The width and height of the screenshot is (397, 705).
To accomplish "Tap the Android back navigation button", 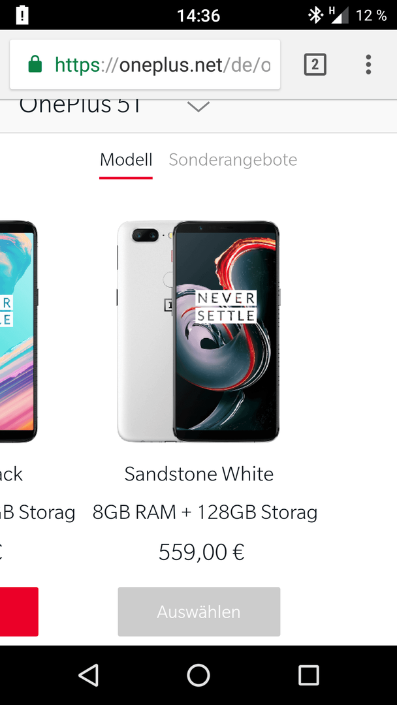I will 89,676.
